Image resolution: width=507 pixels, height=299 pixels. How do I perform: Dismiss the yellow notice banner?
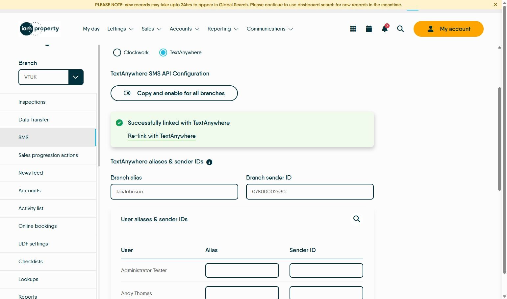click(x=495, y=5)
